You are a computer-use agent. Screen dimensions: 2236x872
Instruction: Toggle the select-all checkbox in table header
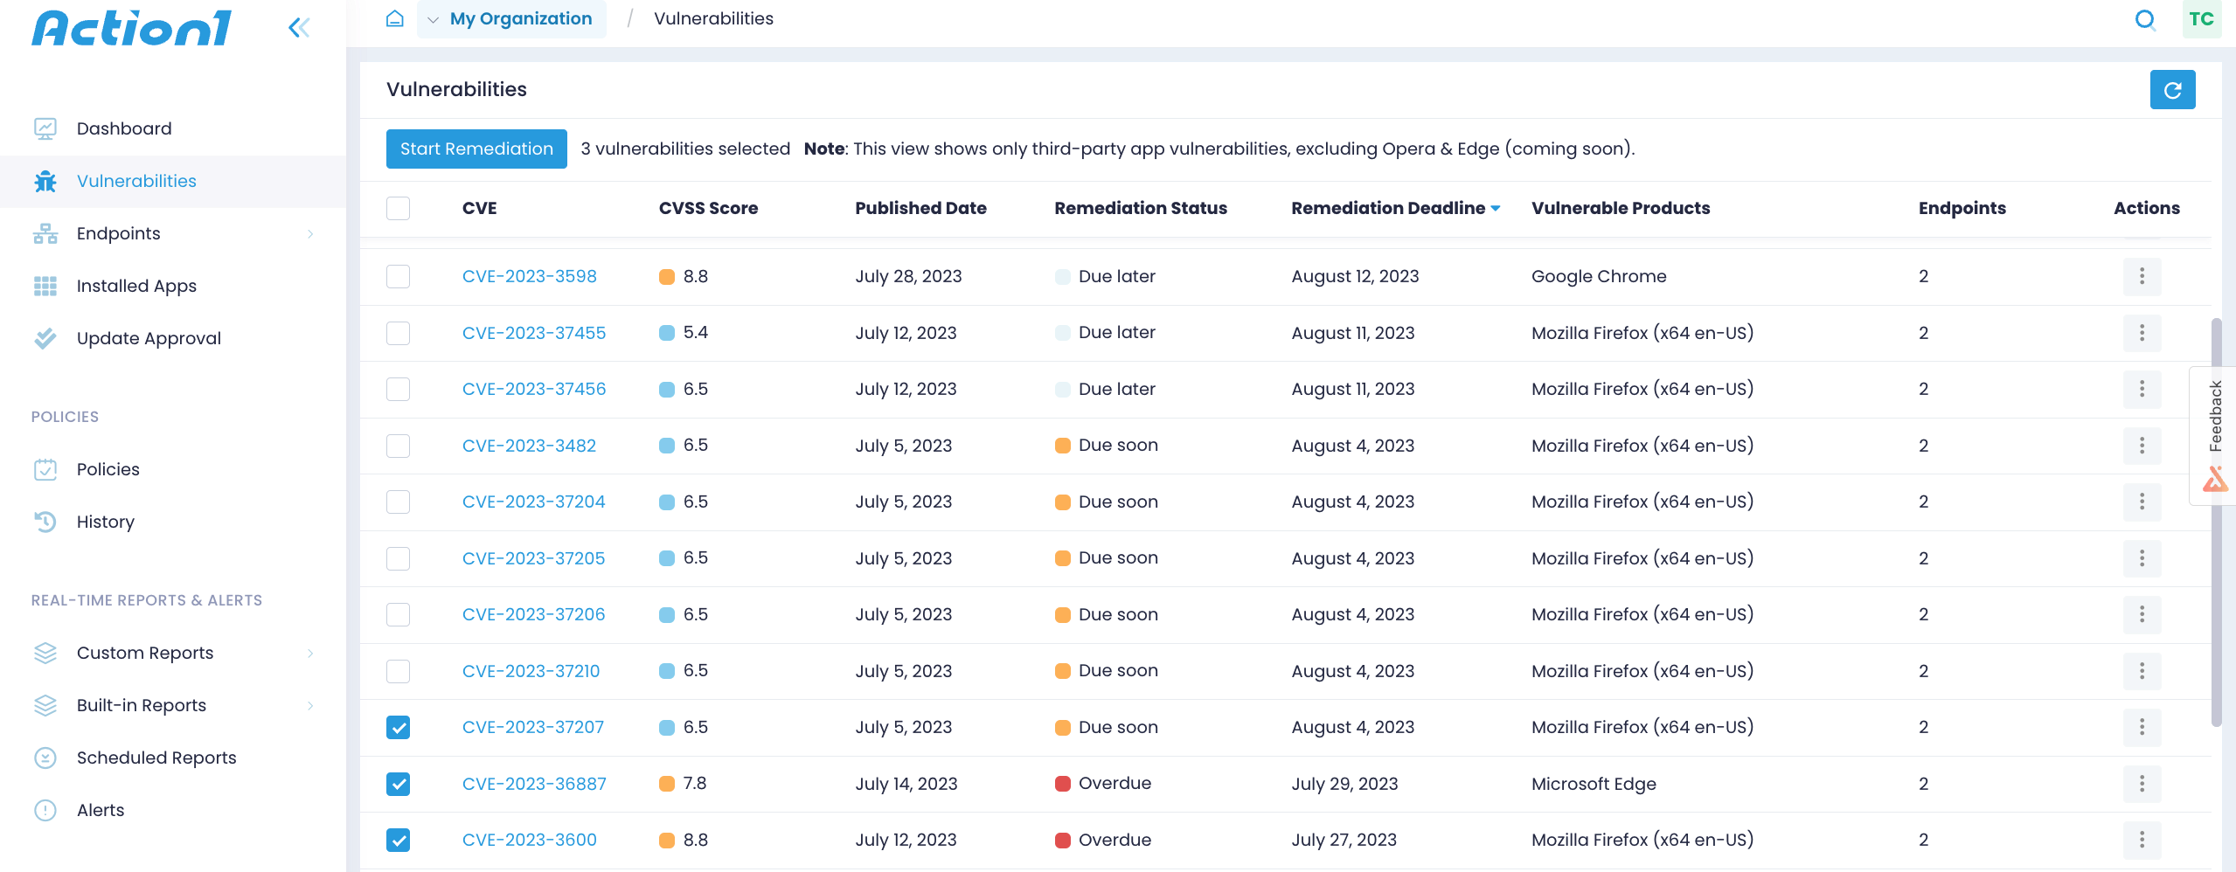[x=398, y=208]
